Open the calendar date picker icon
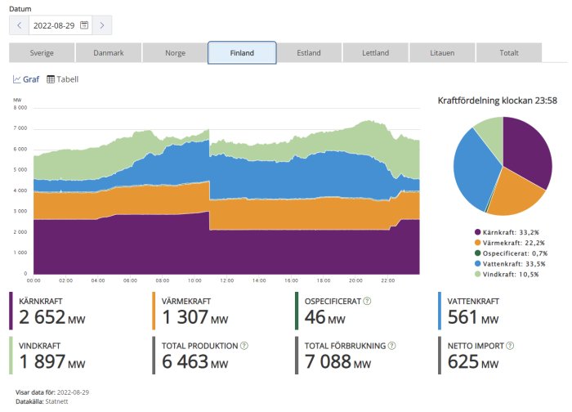 pyautogui.click(x=84, y=25)
